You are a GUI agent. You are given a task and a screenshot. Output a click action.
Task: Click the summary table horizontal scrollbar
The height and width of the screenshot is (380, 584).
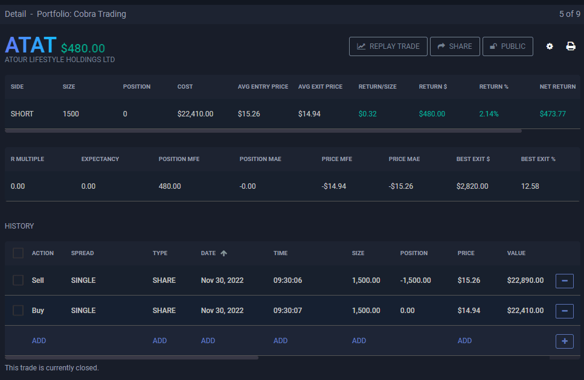coord(263,130)
